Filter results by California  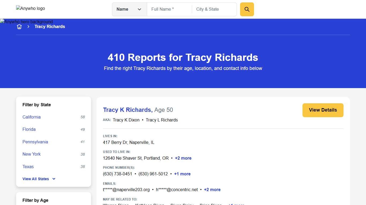tap(31, 117)
